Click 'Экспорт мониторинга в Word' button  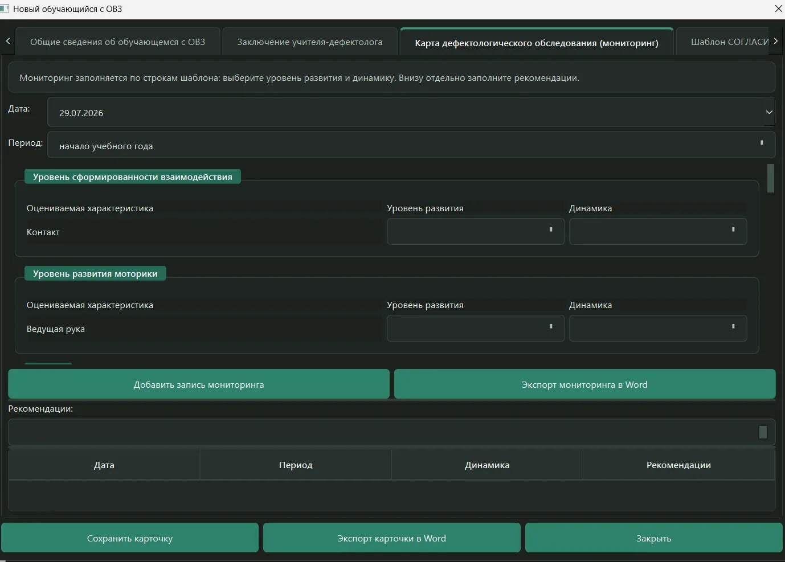584,384
